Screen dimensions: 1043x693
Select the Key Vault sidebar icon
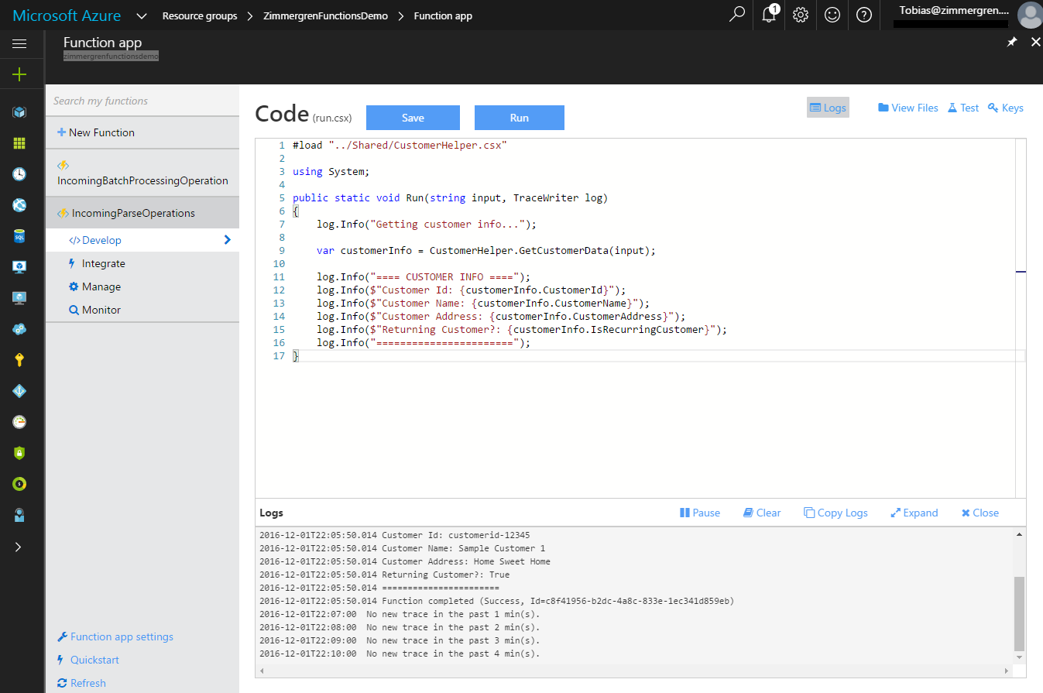click(21, 360)
